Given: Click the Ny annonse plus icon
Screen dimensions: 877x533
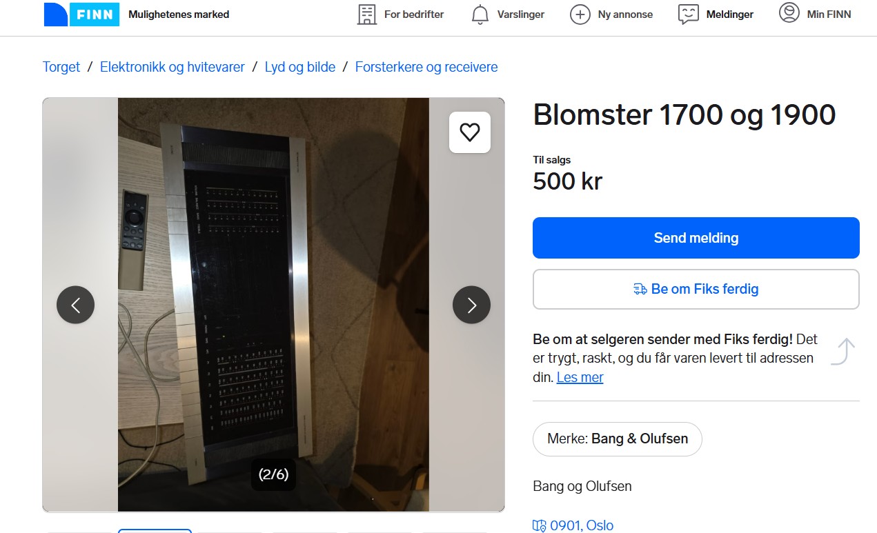Looking at the screenshot, I should click(x=580, y=14).
